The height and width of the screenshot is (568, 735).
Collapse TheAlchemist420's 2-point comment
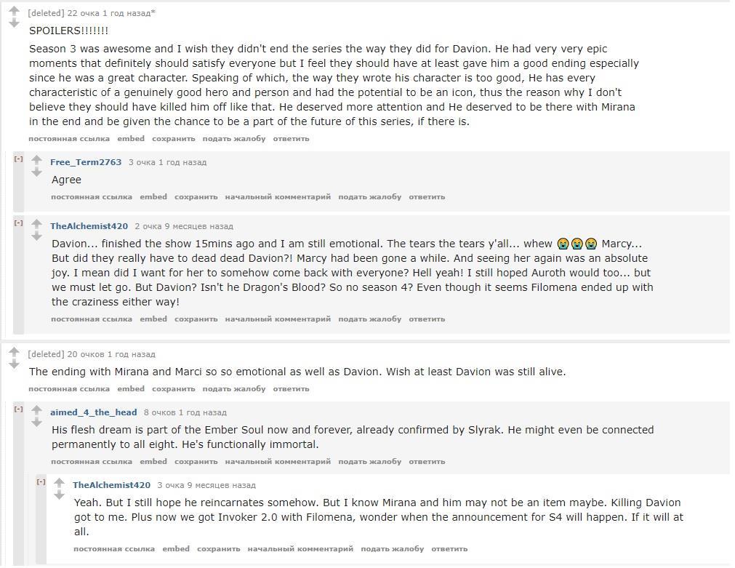[19, 223]
